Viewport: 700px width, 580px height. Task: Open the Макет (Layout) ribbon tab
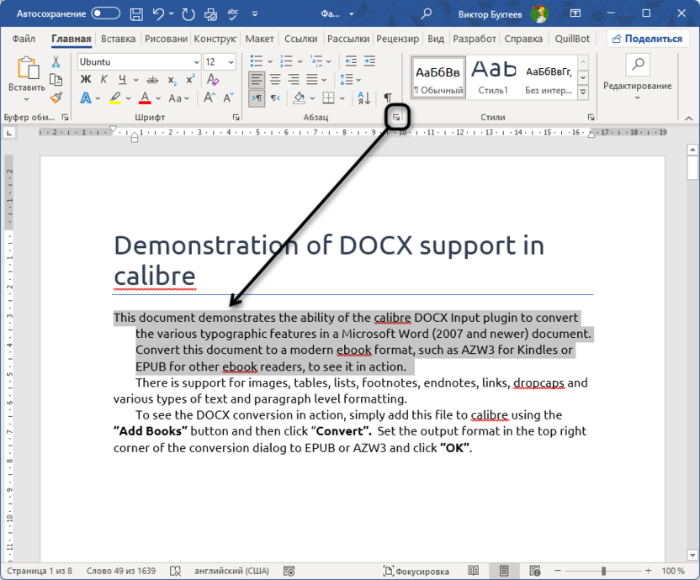pos(259,39)
